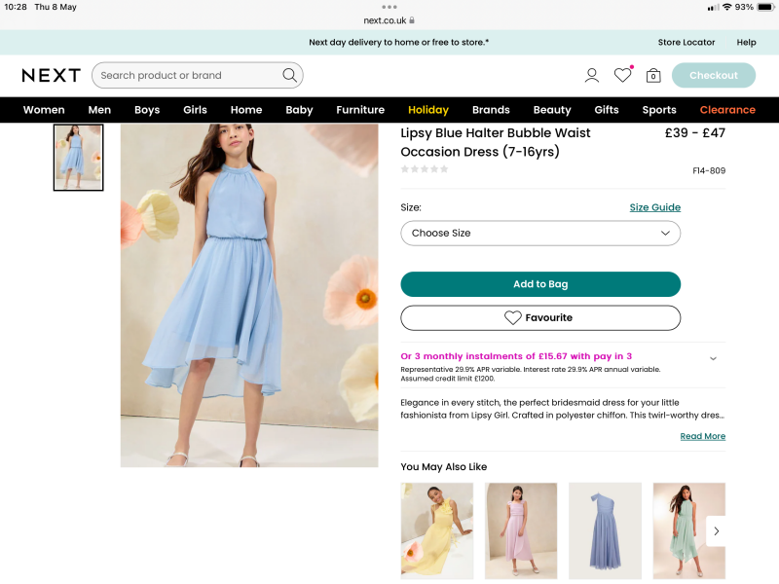Click the star rating row

[x=425, y=169]
